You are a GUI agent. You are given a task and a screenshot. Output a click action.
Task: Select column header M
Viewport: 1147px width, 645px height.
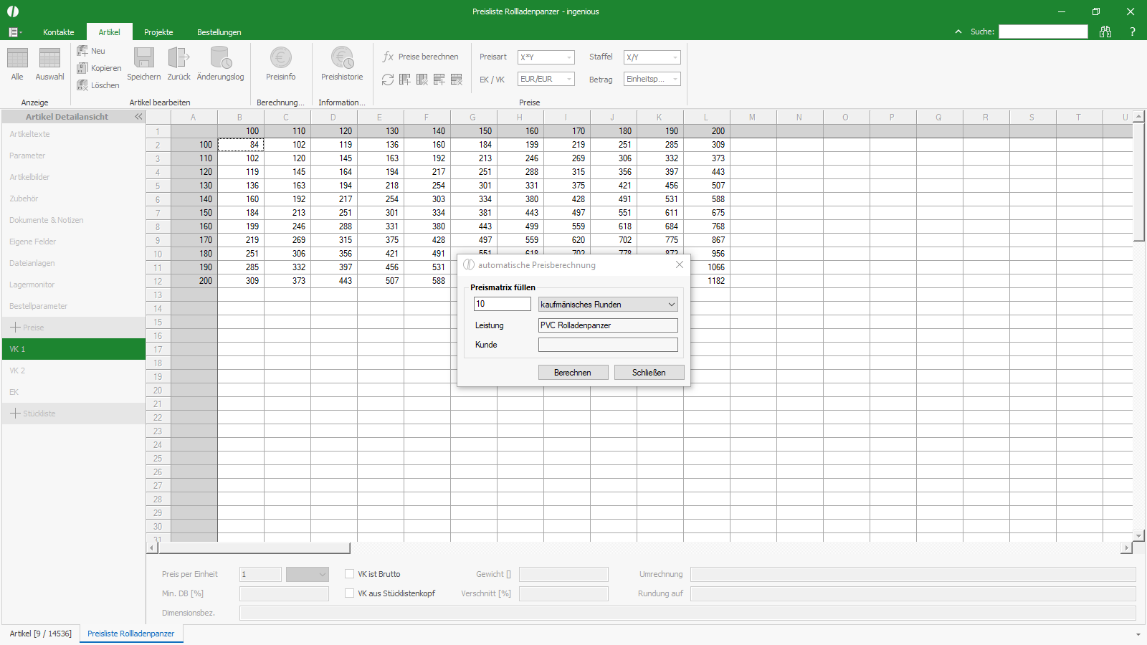click(753, 118)
